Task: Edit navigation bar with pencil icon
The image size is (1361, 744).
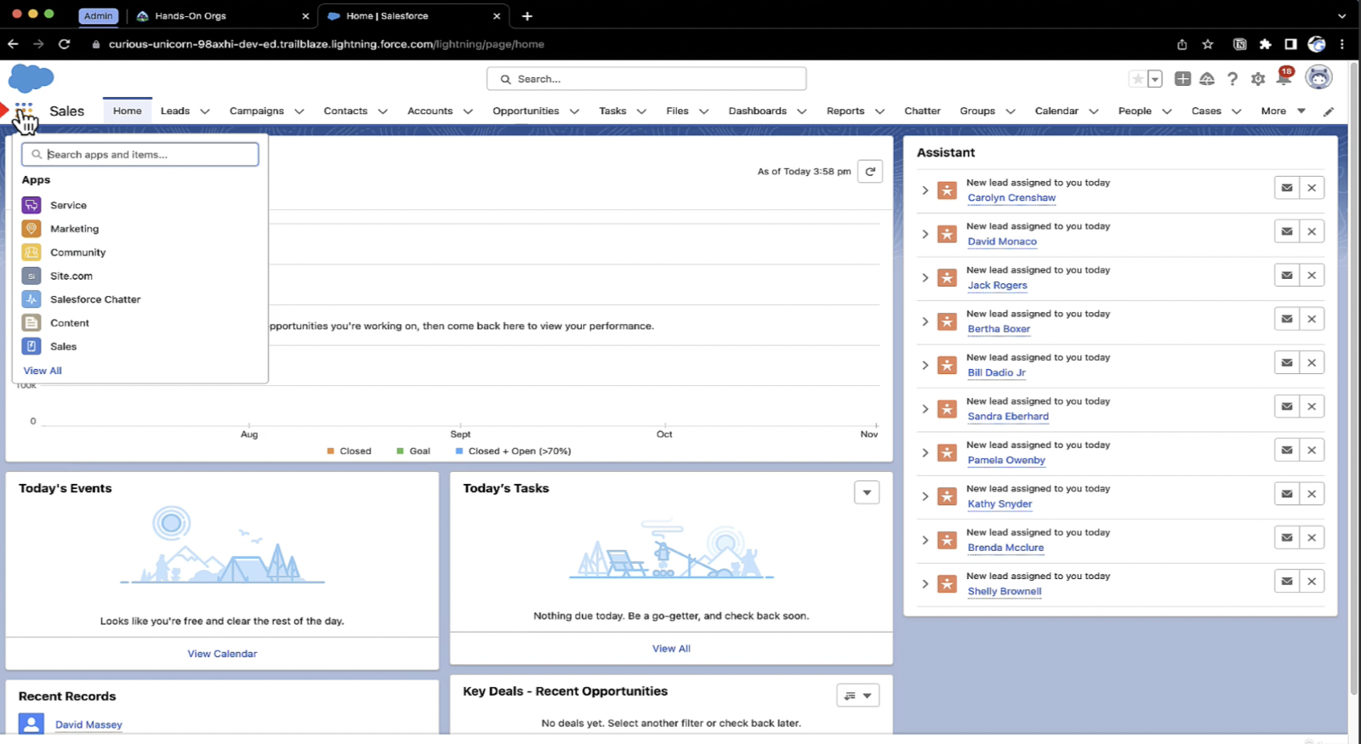Action: coord(1329,111)
